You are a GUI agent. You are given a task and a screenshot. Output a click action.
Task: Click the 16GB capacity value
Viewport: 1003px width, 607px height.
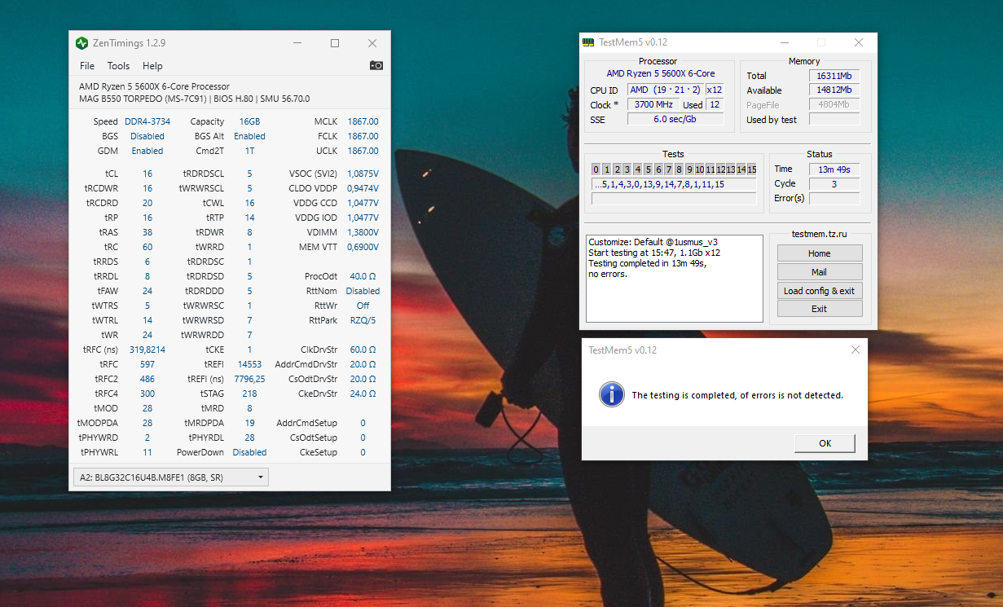[x=249, y=121]
